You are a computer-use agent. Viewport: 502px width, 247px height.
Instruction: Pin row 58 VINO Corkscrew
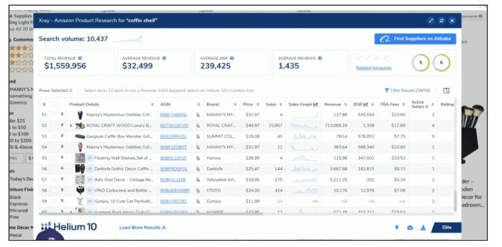point(62,191)
